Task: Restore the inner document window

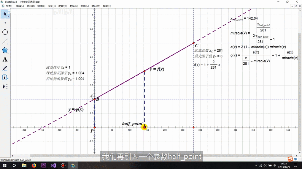Action: point(296,6)
